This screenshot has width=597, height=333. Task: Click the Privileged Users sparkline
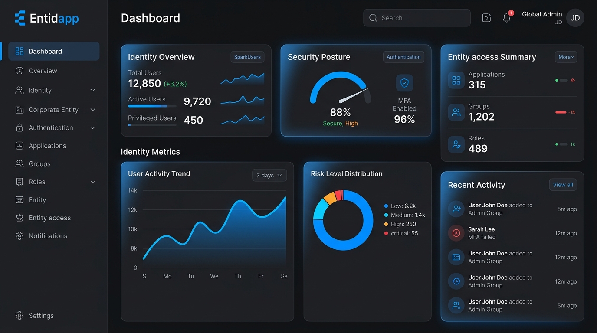[x=242, y=120]
